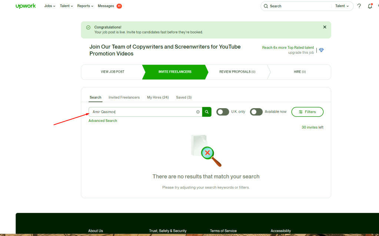Expand the Reports menu
Screen dimensions: 379x236
pos(85,6)
